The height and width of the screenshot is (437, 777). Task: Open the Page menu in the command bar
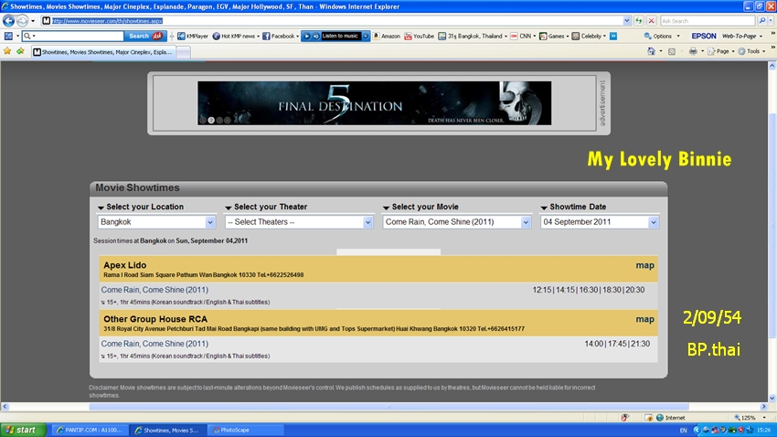click(720, 51)
